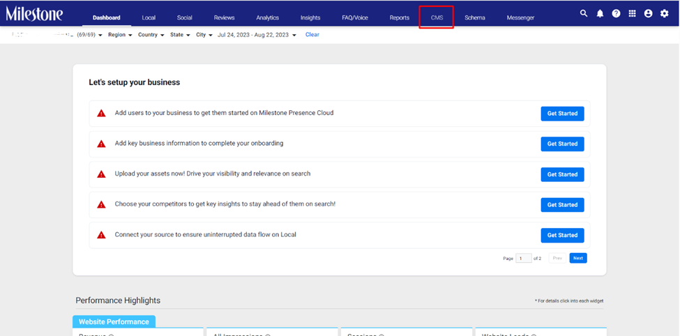Open the Insights tab

point(310,17)
